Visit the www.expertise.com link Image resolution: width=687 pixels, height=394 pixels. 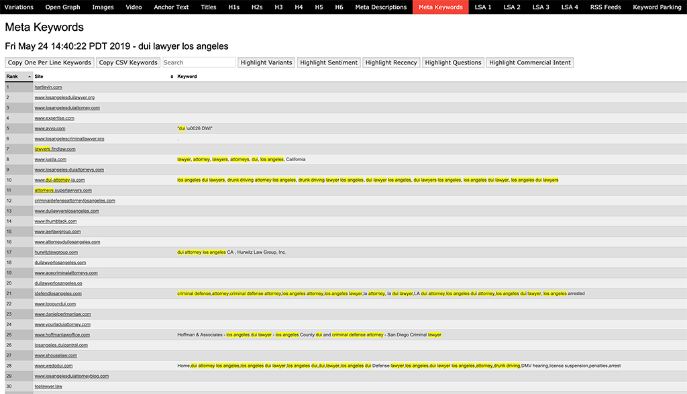point(54,118)
